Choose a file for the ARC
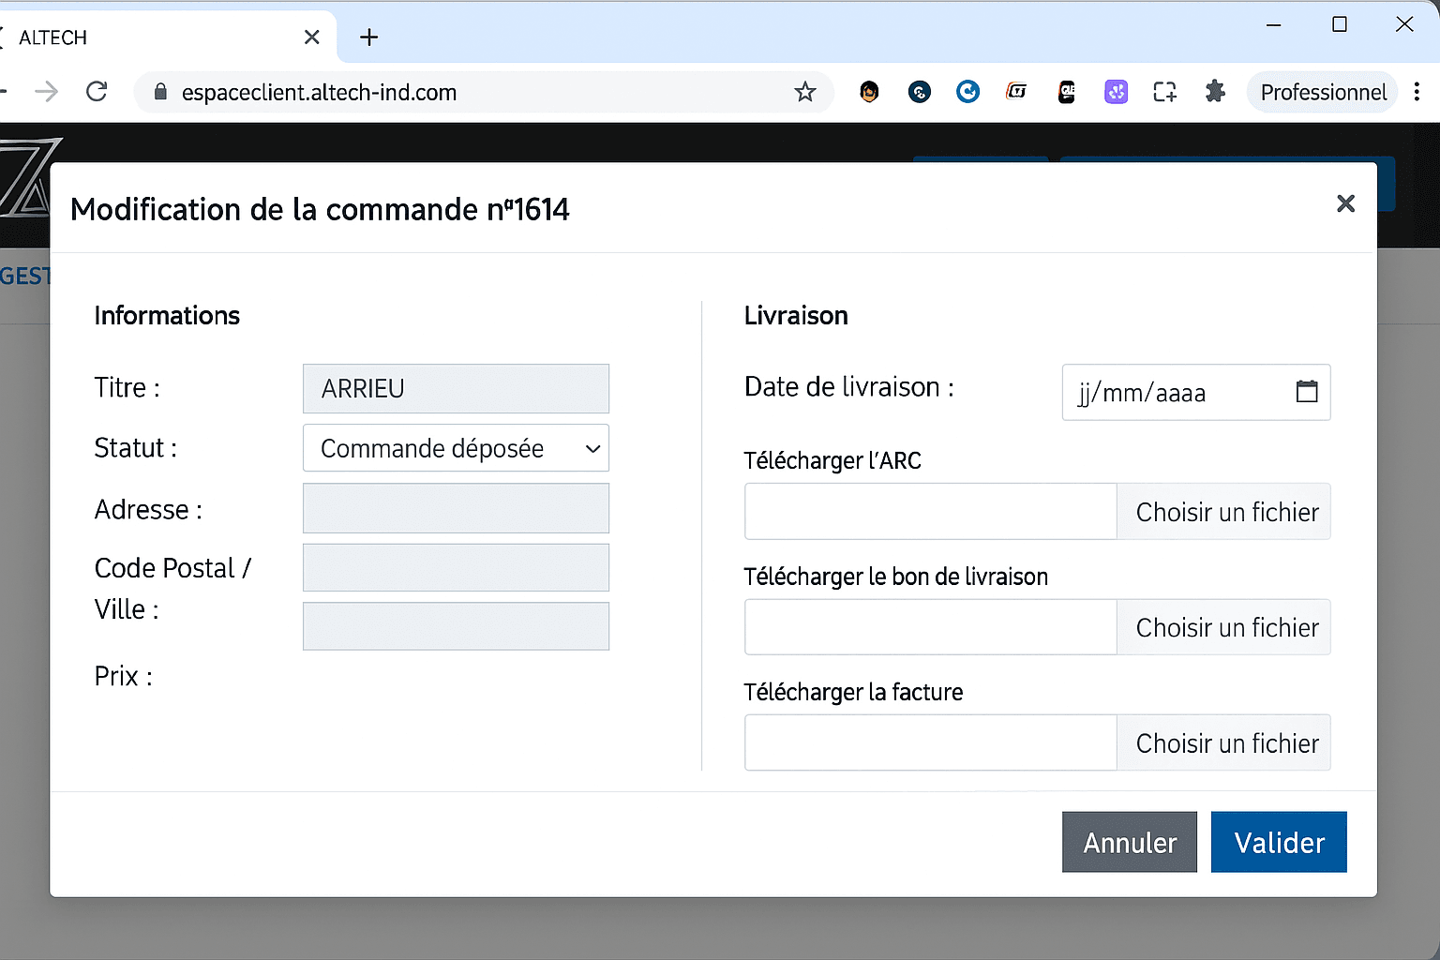Image resolution: width=1440 pixels, height=960 pixels. tap(1226, 512)
